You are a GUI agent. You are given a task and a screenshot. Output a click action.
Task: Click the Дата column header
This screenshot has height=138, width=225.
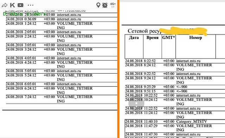coord(134,38)
